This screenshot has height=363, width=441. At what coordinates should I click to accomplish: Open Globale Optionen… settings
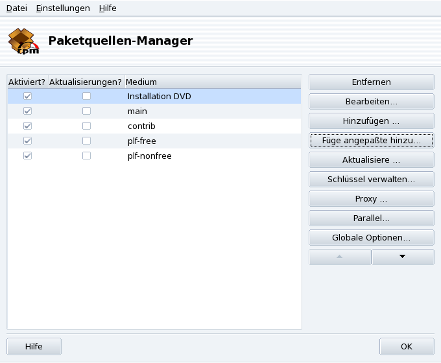point(371,237)
